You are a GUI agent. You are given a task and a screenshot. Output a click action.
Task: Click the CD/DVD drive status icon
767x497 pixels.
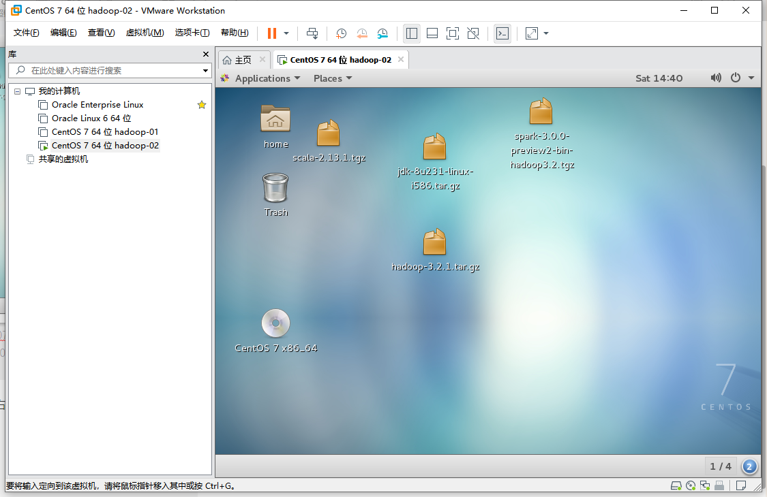coord(691,485)
